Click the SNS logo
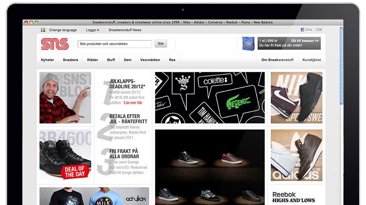 click(x=54, y=44)
